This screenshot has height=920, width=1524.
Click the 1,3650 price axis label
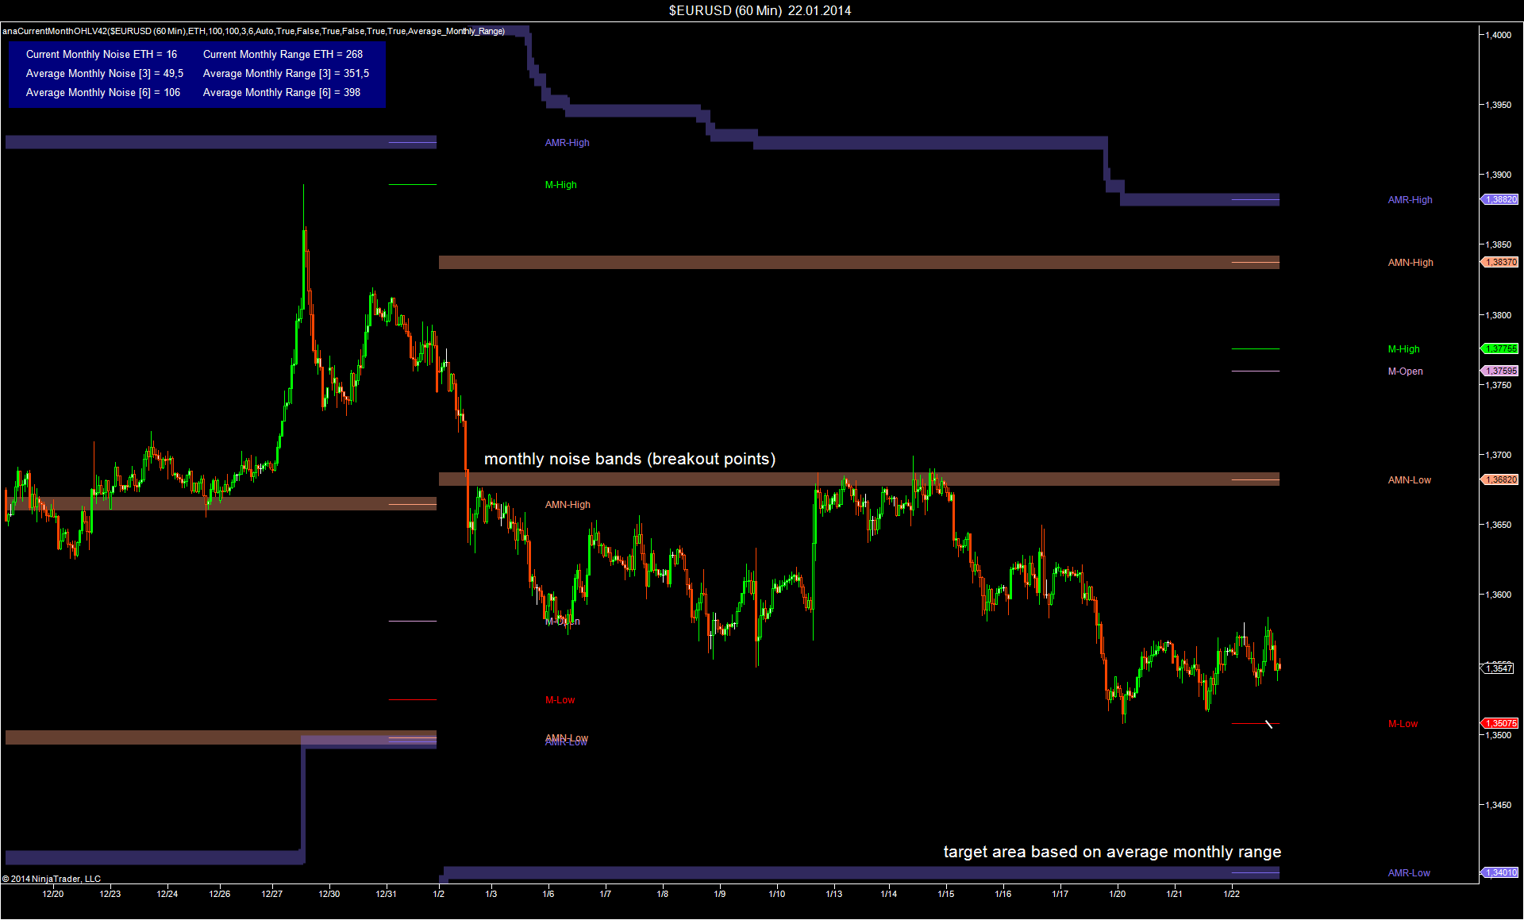click(x=1499, y=525)
